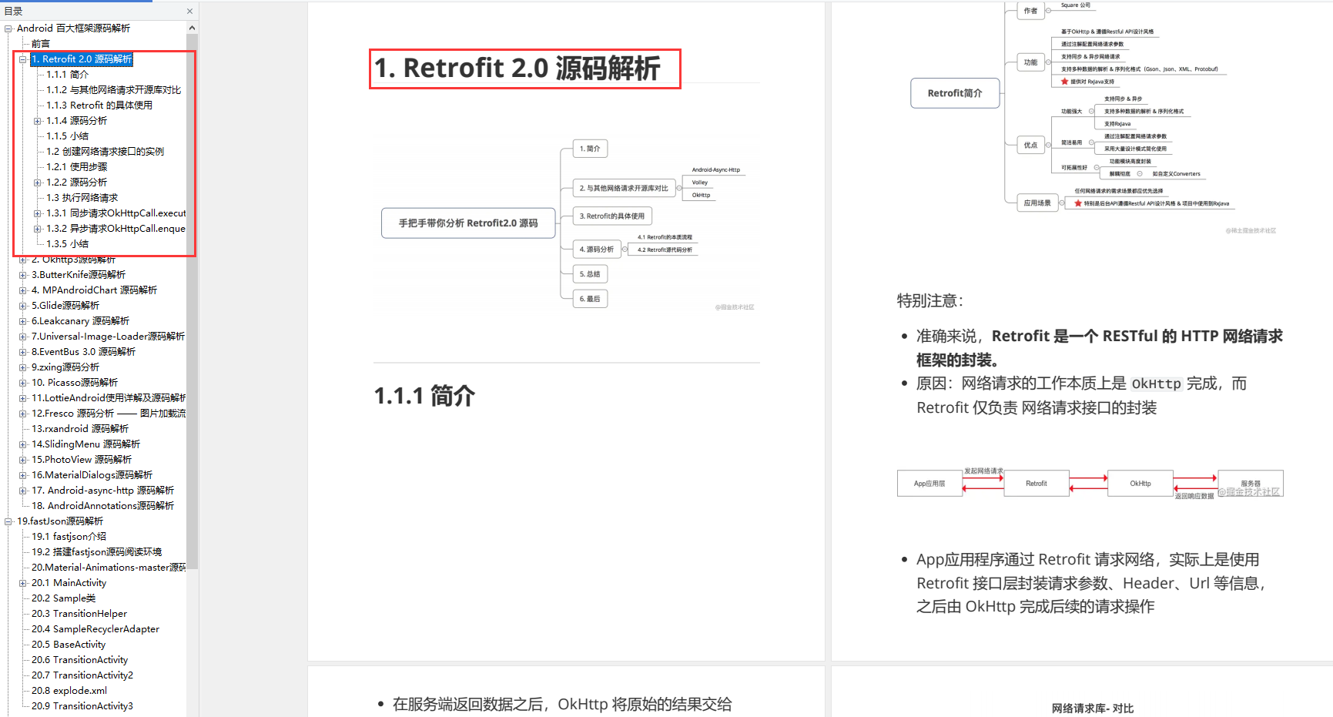Expand the 9.zxing源码分析 node

point(23,367)
